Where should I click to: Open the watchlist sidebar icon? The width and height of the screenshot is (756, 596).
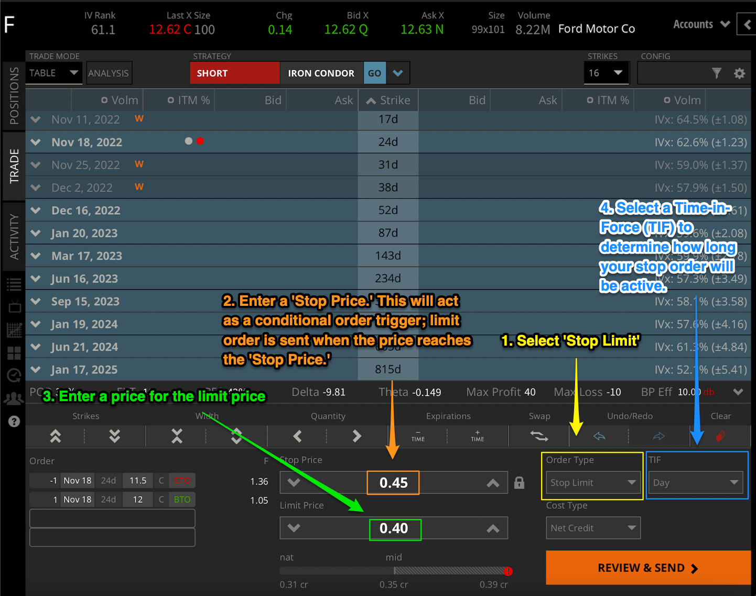[x=14, y=284]
